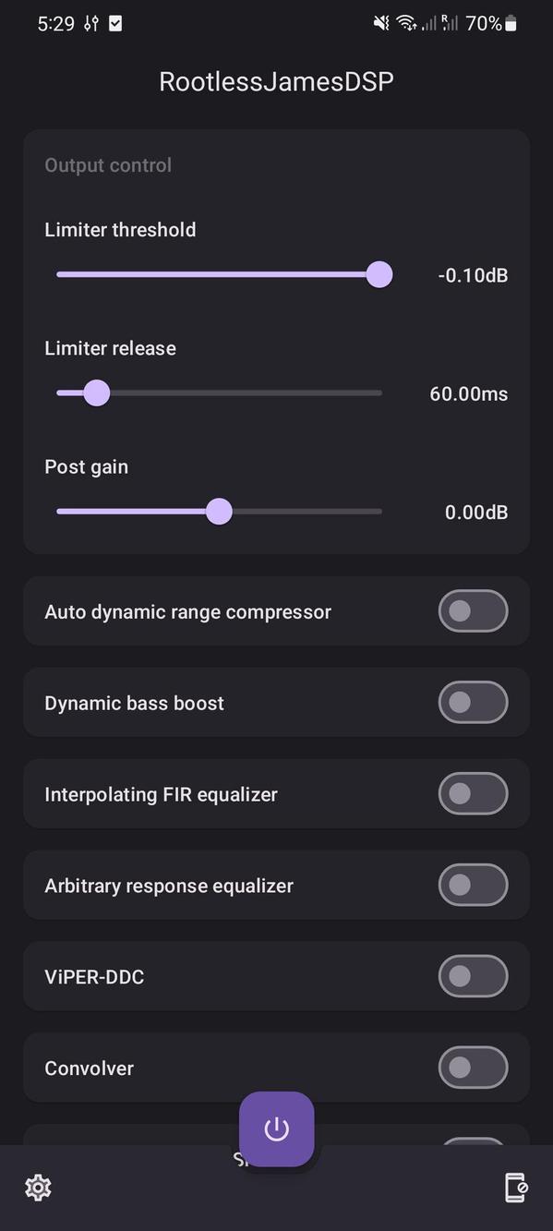553x1231 pixels.
Task: Enable the Arbitrary response equalizer
Action: [x=473, y=885]
